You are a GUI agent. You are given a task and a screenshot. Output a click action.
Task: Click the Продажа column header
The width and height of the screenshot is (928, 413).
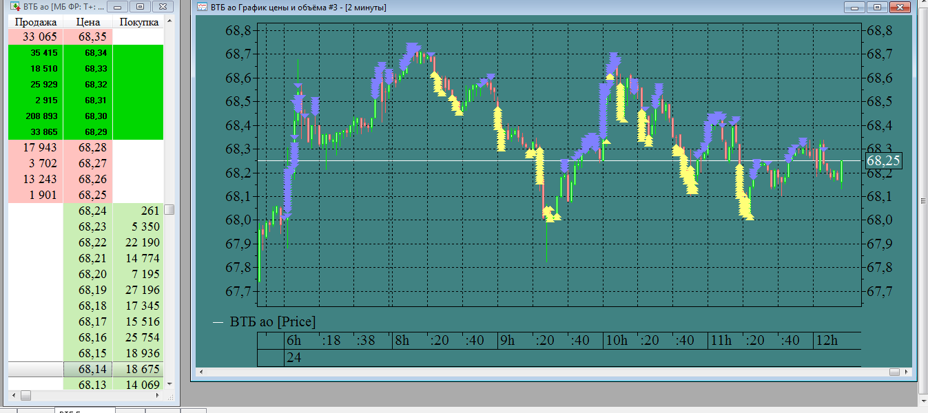tap(36, 22)
